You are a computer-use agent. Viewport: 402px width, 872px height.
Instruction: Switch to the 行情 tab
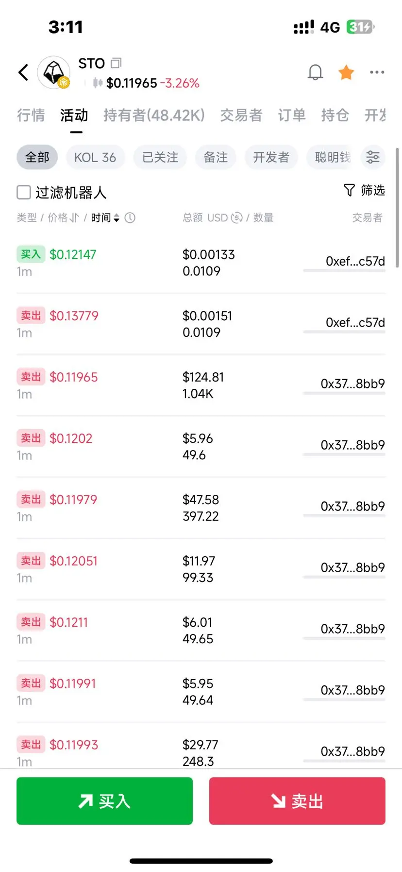point(31,115)
